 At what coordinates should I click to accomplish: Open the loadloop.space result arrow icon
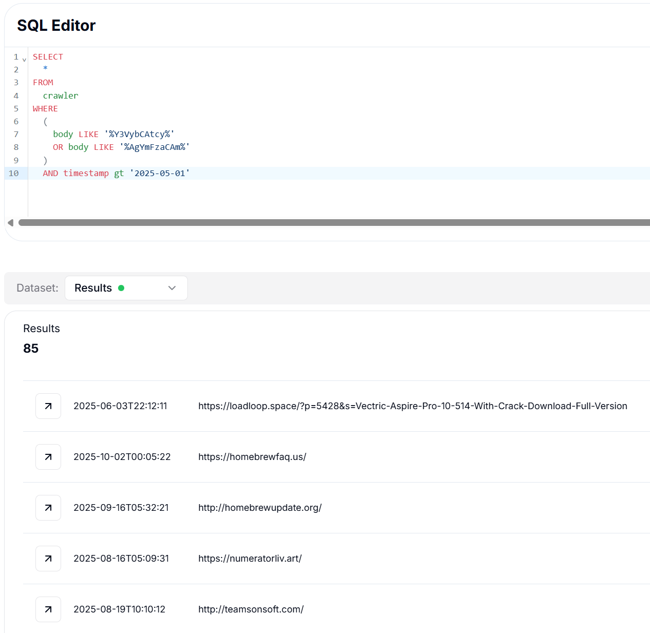(48, 406)
